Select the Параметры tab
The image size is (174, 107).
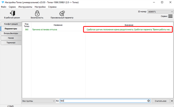[x=11, y=29]
